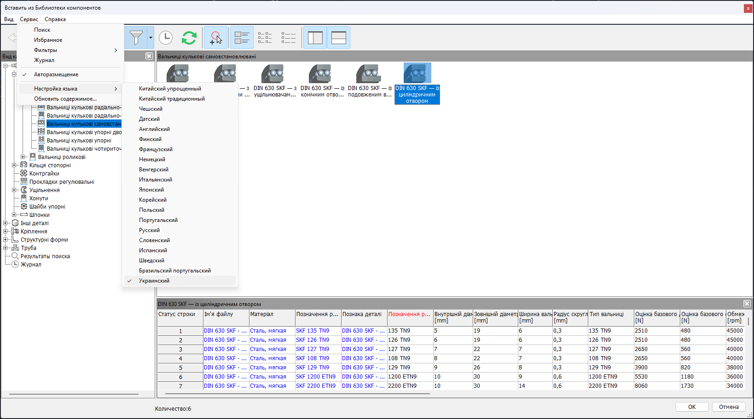Select DIN 630 SKF із циліндричним отвором thumbnail
This screenshot has height=419, width=754.
click(x=417, y=84)
